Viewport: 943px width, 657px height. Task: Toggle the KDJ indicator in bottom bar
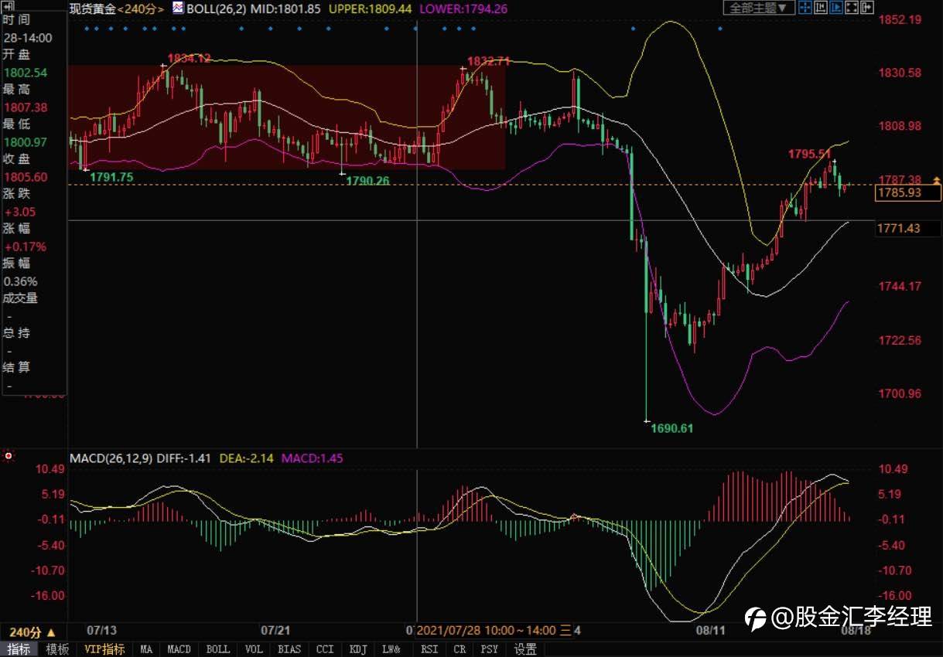tap(357, 649)
